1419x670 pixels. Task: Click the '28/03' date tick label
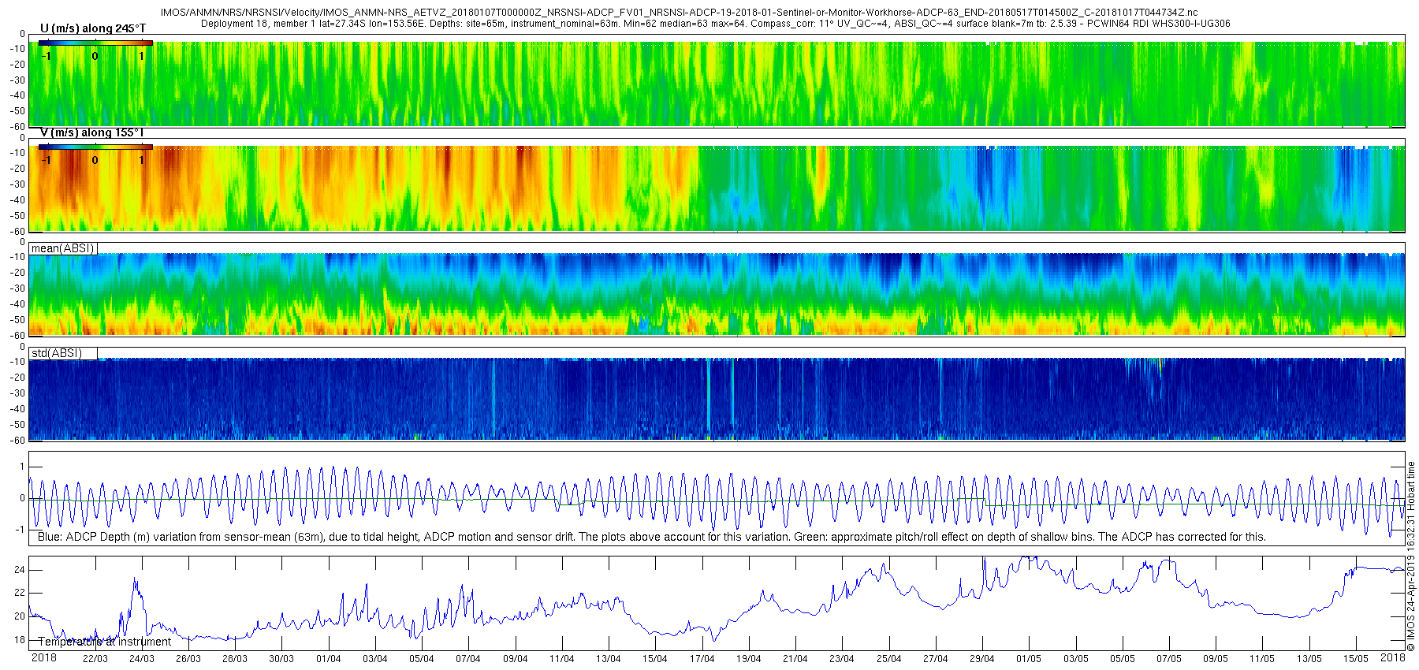click(x=235, y=659)
